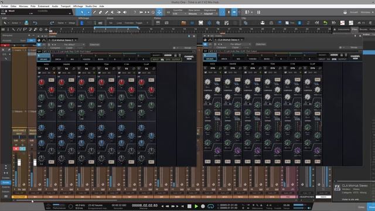Click the purple KICK knob in the right MixHub

point(217,151)
